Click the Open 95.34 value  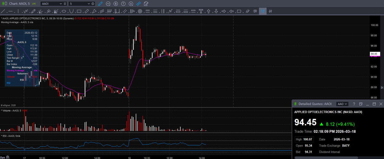[x=308, y=146]
